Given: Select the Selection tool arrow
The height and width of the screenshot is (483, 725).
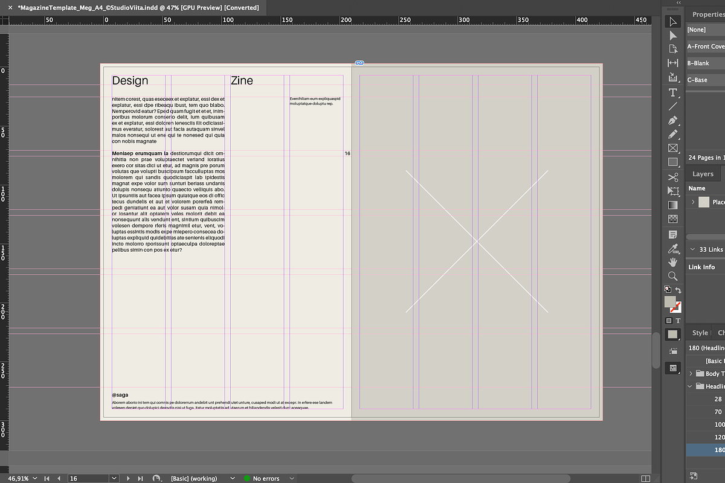Looking at the screenshot, I should pos(672,22).
